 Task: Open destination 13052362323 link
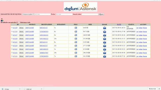(44, 35)
